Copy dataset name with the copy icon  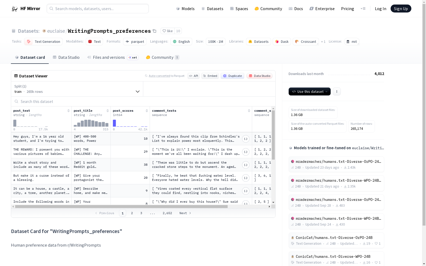pyautogui.click(x=154, y=31)
